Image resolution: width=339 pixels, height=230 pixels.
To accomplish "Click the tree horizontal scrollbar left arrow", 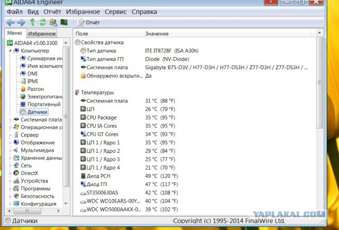I will pos(9,211).
